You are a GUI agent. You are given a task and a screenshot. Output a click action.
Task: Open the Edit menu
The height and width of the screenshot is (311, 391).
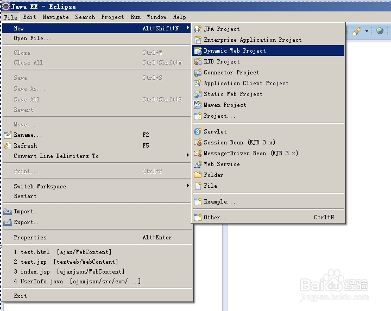29,17
